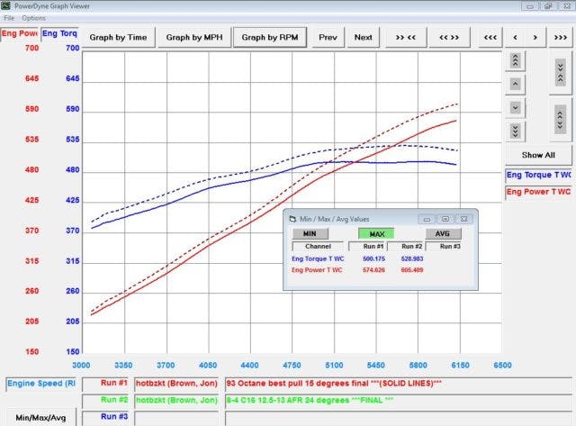Switch the popup to MIN values

point(310,233)
